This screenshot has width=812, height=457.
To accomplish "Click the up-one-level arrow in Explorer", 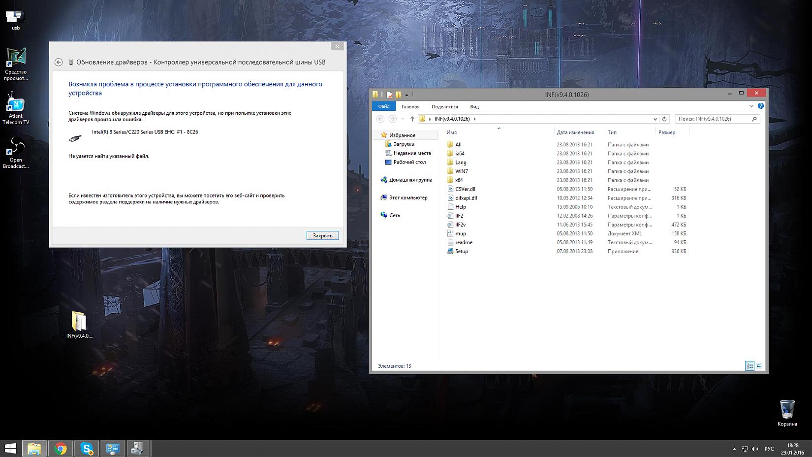I will (412, 119).
